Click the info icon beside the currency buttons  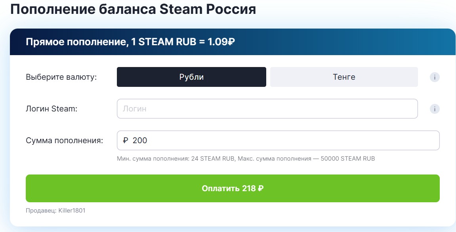pyautogui.click(x=435, y=77)
